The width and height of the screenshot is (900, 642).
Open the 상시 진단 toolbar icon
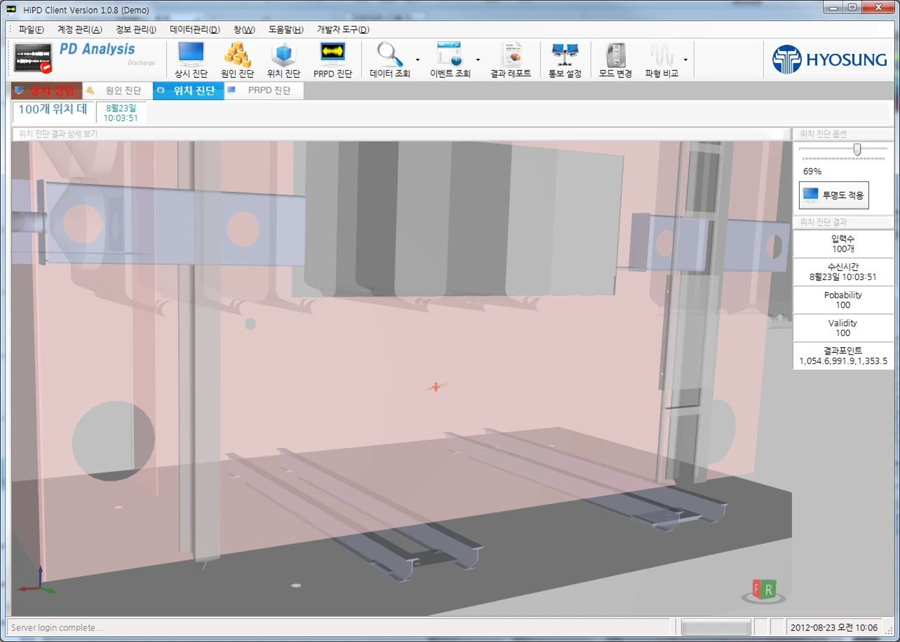[191, 60]
